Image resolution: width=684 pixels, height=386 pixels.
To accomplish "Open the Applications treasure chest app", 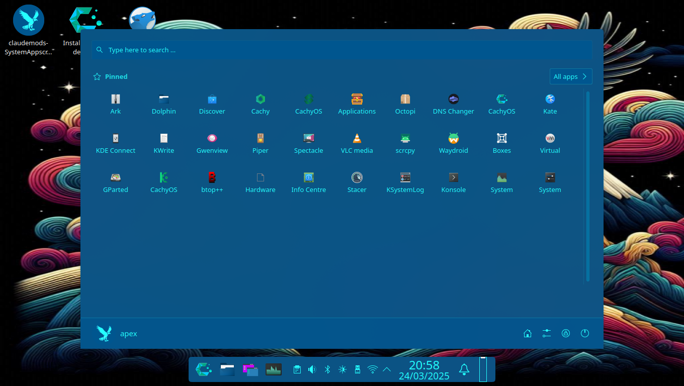I will 357,104.
